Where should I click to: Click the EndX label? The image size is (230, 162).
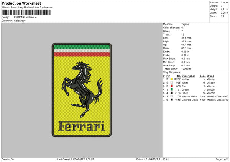(166, 52)
